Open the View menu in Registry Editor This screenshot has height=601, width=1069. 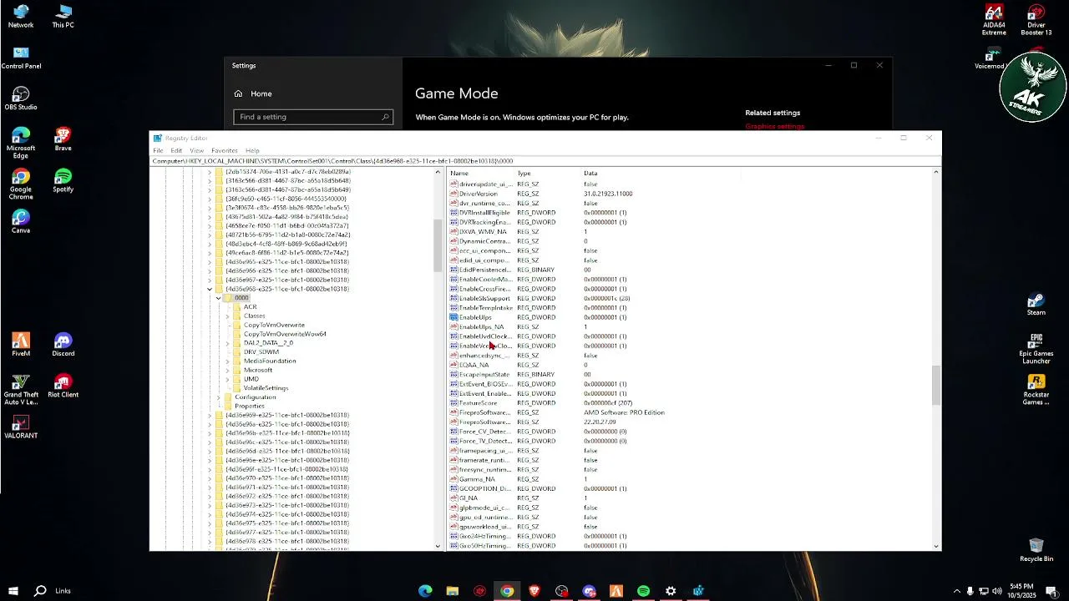coord(196,150)
